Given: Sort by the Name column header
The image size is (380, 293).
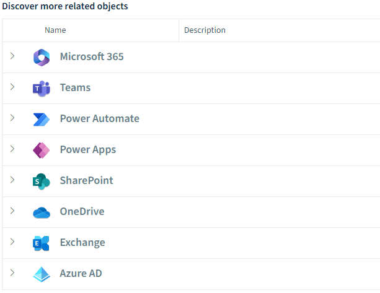Looking at the screenshot, I should point(55,30).
